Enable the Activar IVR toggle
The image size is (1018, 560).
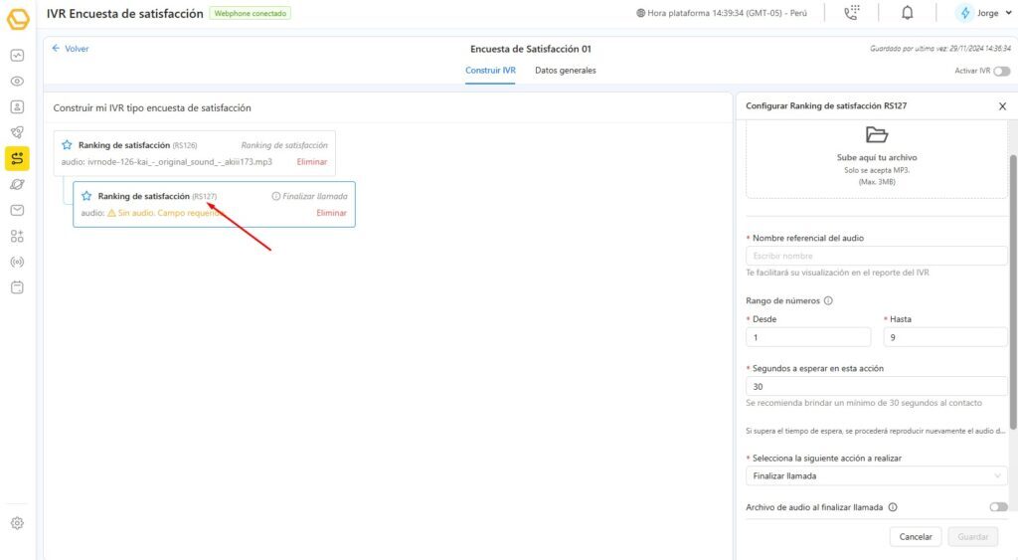coord(1001,71)
